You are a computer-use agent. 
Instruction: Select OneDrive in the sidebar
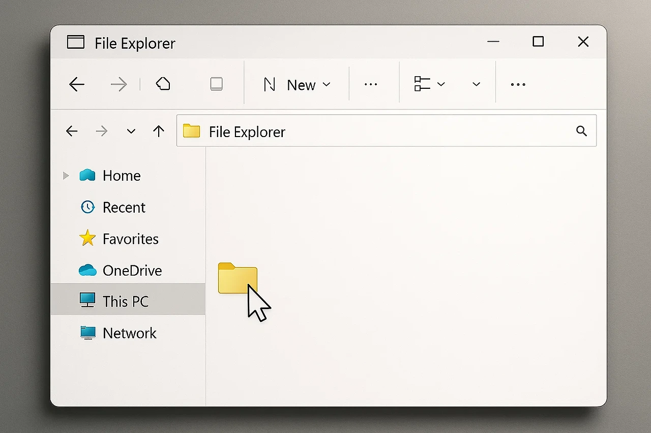tap(128, 270)
